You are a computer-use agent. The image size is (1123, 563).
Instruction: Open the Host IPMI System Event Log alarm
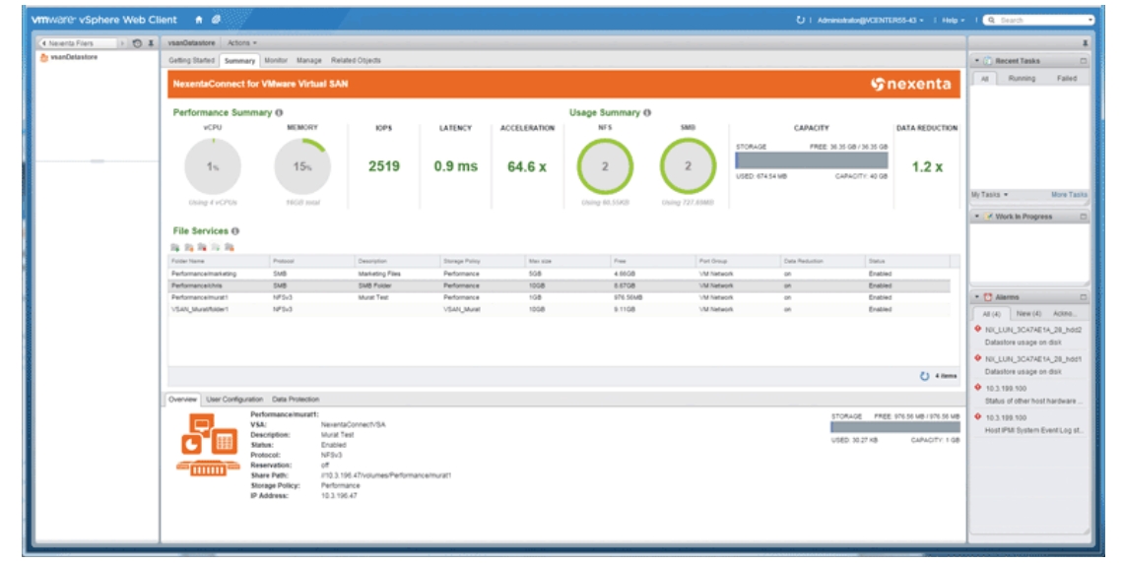pyautogui.click(x=1029, y=424)
